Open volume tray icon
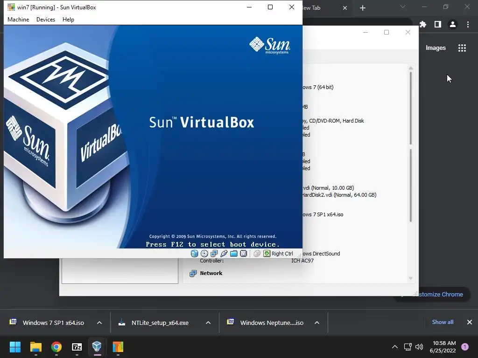The height and width of the screenshot is (358, 478). 419,347
